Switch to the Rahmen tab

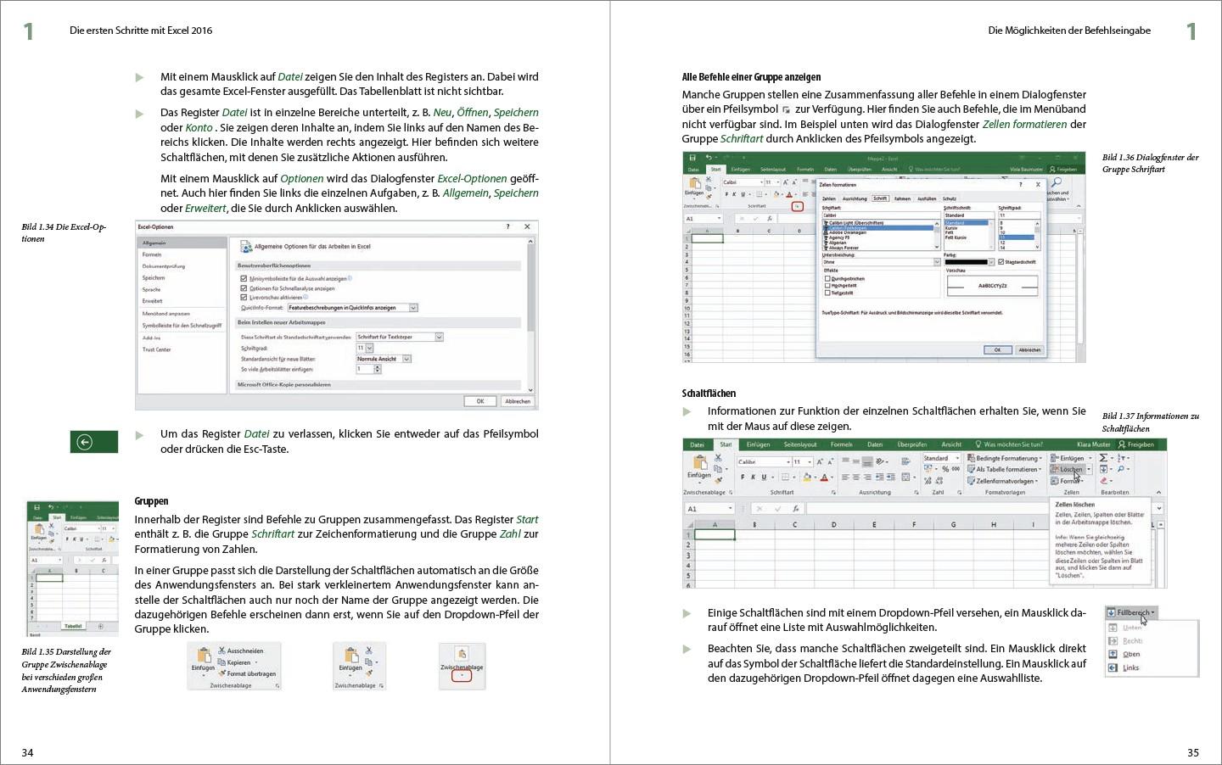tap(903, 198)
